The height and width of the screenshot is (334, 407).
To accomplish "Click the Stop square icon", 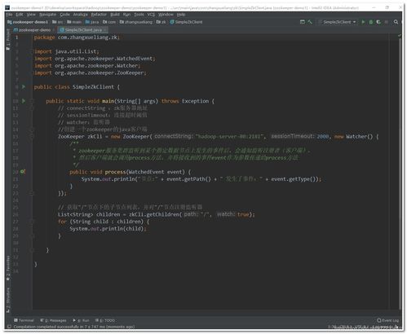I will [387, 22].
